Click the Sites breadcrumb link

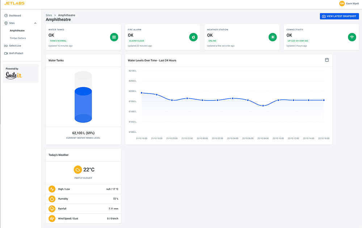(49, 15)
